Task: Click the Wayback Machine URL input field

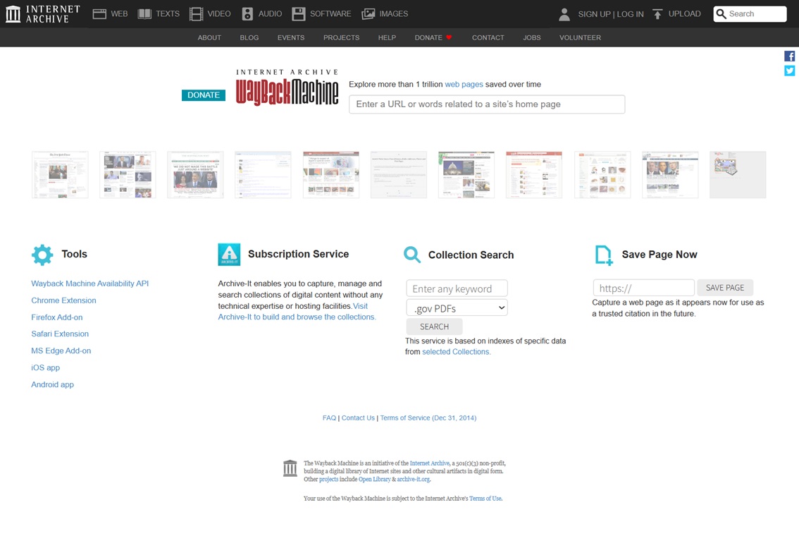Action: coord(486,104)
